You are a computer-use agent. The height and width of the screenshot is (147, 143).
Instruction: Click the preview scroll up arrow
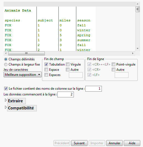pyautogui.click(x=138, y=4)
